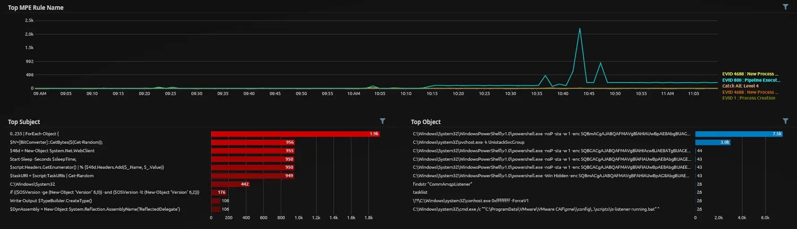Viewport: 797px width, 229px height.
Task: Select subject 'C:\Windows\System32'
Action: 32,184
